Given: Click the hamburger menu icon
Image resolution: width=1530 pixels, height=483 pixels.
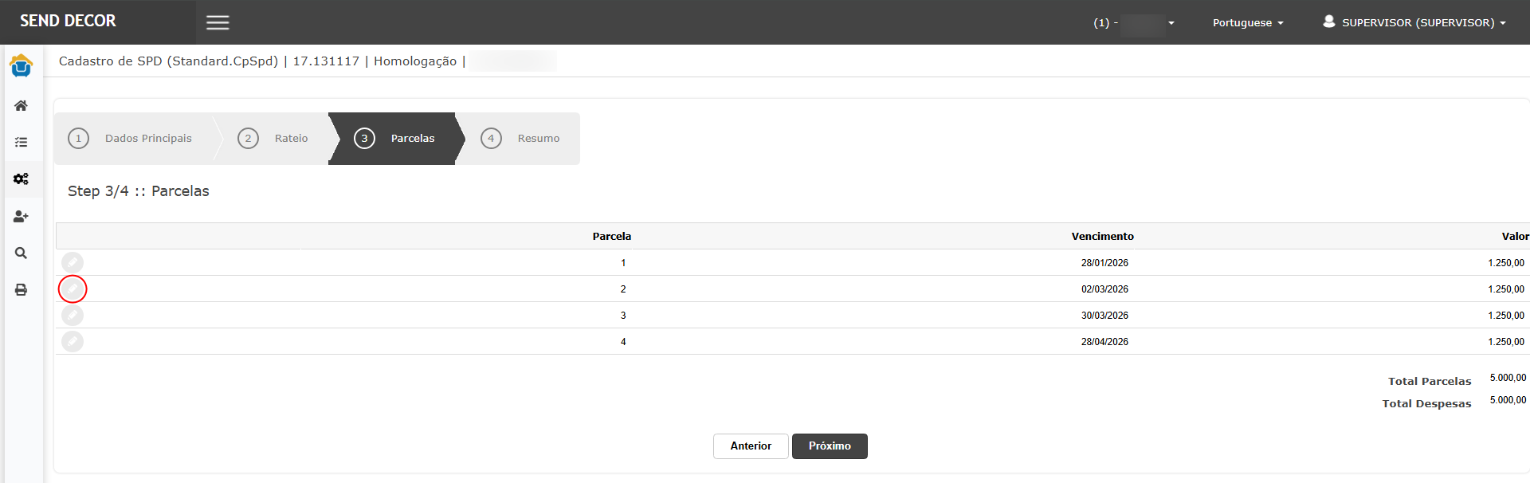Looking at the screenshot, I should pos(218,22).
